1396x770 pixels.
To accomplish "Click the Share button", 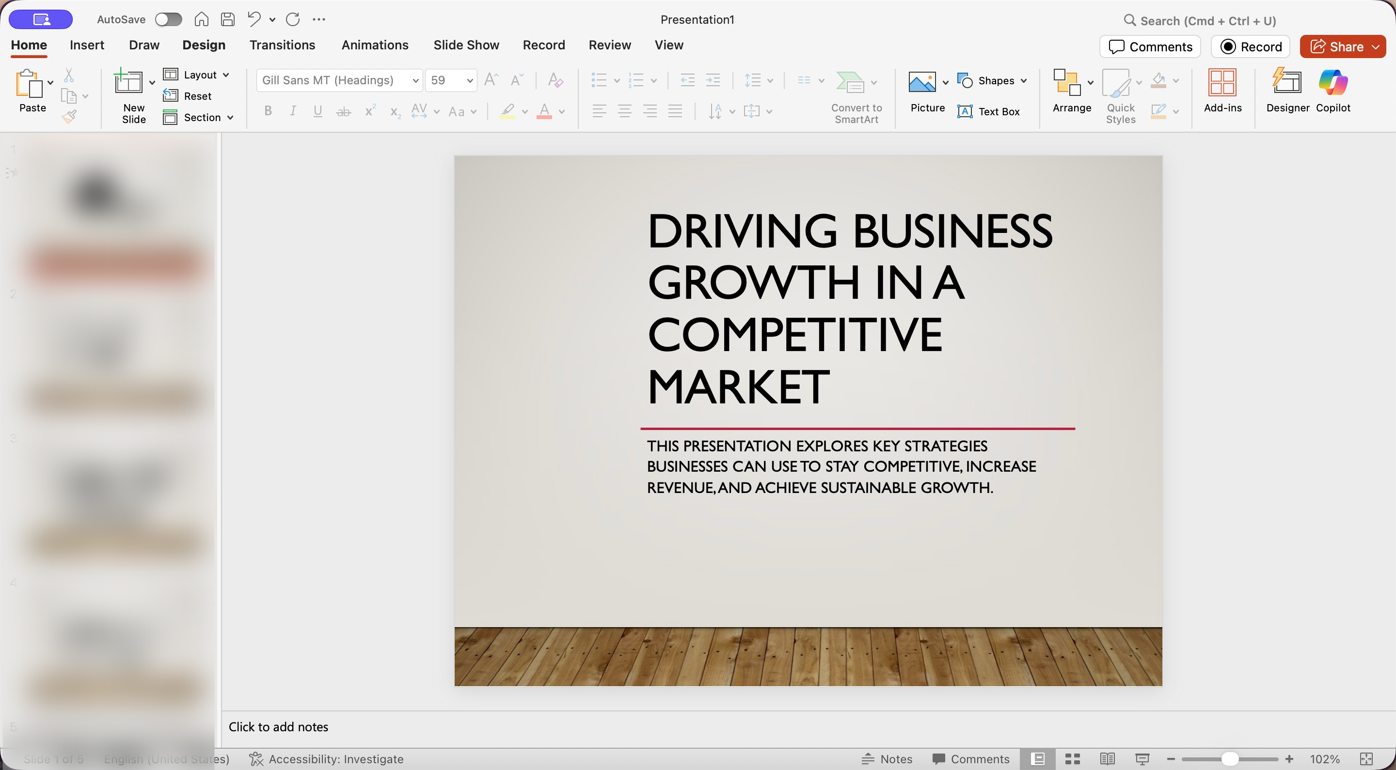I will (1337, 46).
